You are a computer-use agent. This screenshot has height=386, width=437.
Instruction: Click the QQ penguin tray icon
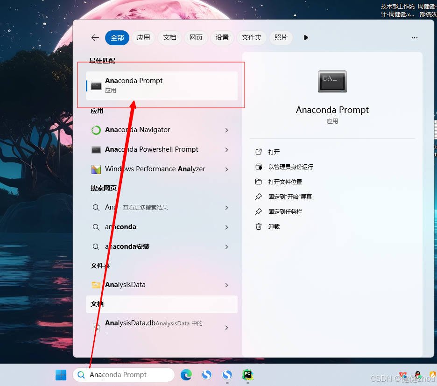coord(417,375)
